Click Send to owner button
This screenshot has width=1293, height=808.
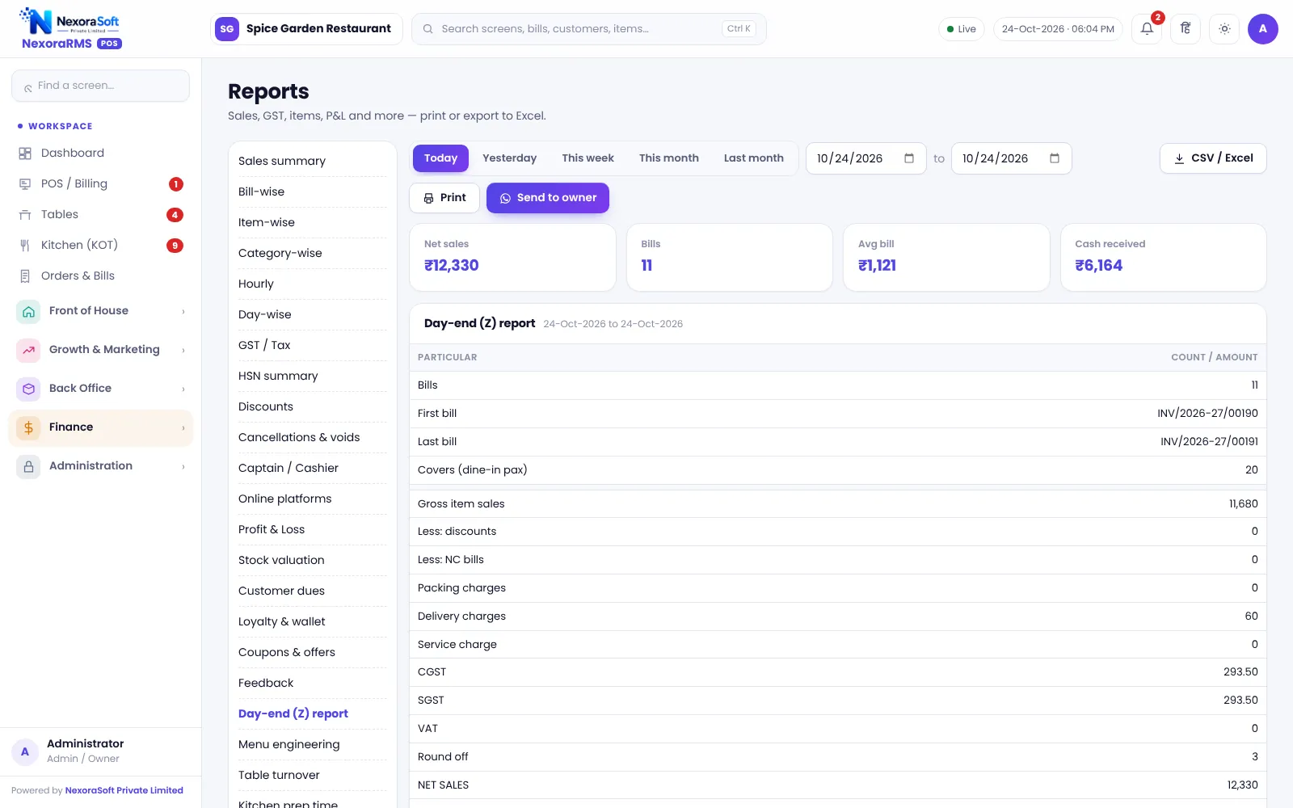[548, 198]
